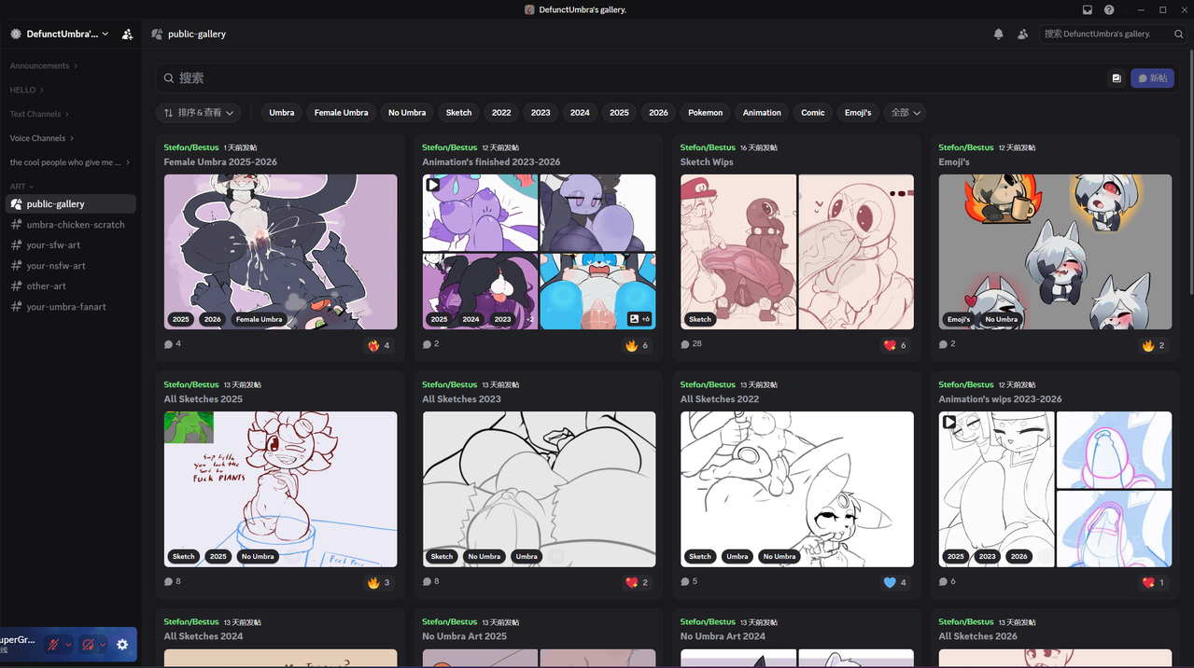Open your-umbra-fanart channel

(x=71, y=307)
